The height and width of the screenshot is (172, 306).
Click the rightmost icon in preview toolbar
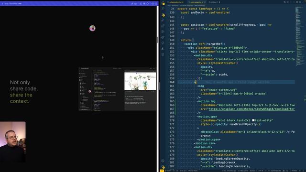click(x=156, y=3)
